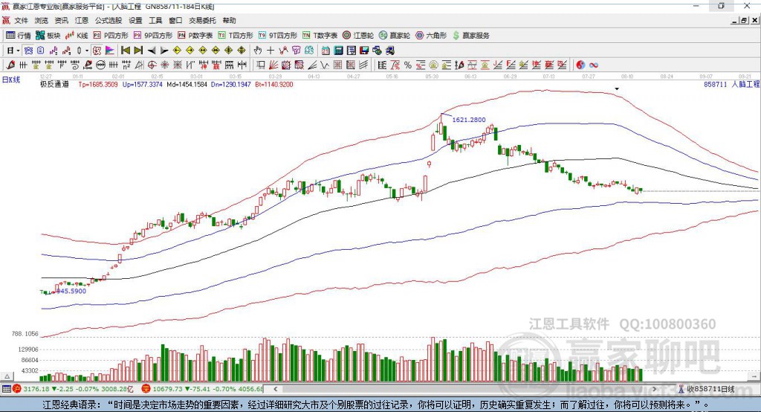This screenshot has width=761, height=412.
Task: Click the Shenzhen index 10679.73 status entry
Action: [203, 389]
